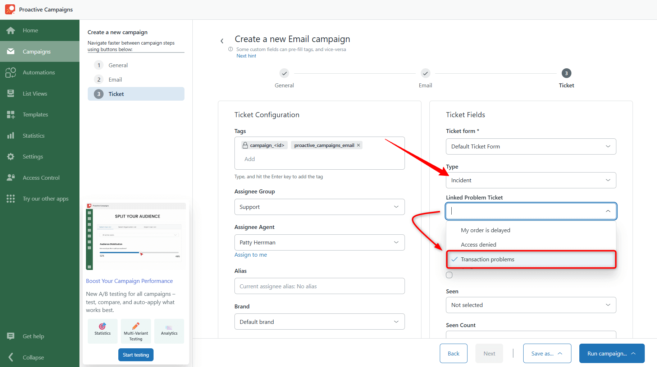Open the Type dropdown showing Incident

click(x=531, y=180)
